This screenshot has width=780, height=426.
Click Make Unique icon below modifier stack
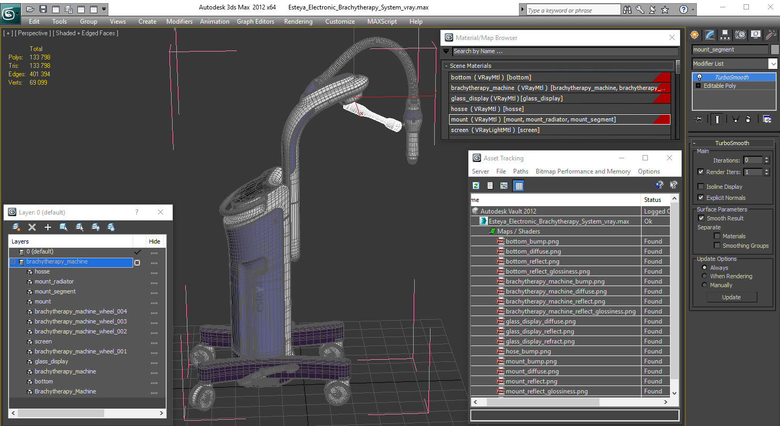(736, 119)
